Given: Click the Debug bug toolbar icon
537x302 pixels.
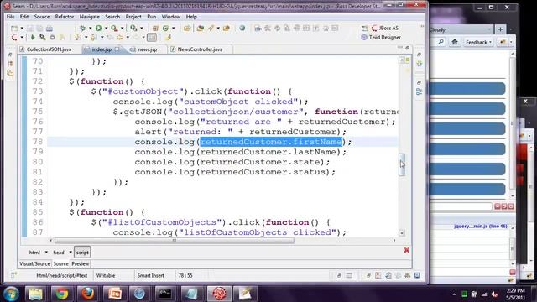Looking at the screenshot, I should (x=82, y=28).
